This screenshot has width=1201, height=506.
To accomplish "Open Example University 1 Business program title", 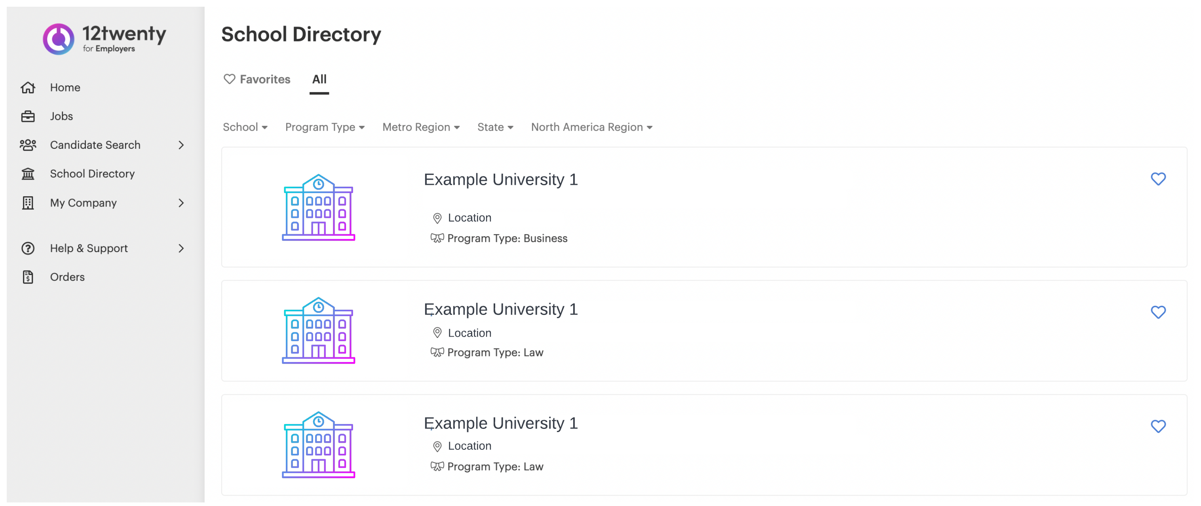I will tap(500, 179).
